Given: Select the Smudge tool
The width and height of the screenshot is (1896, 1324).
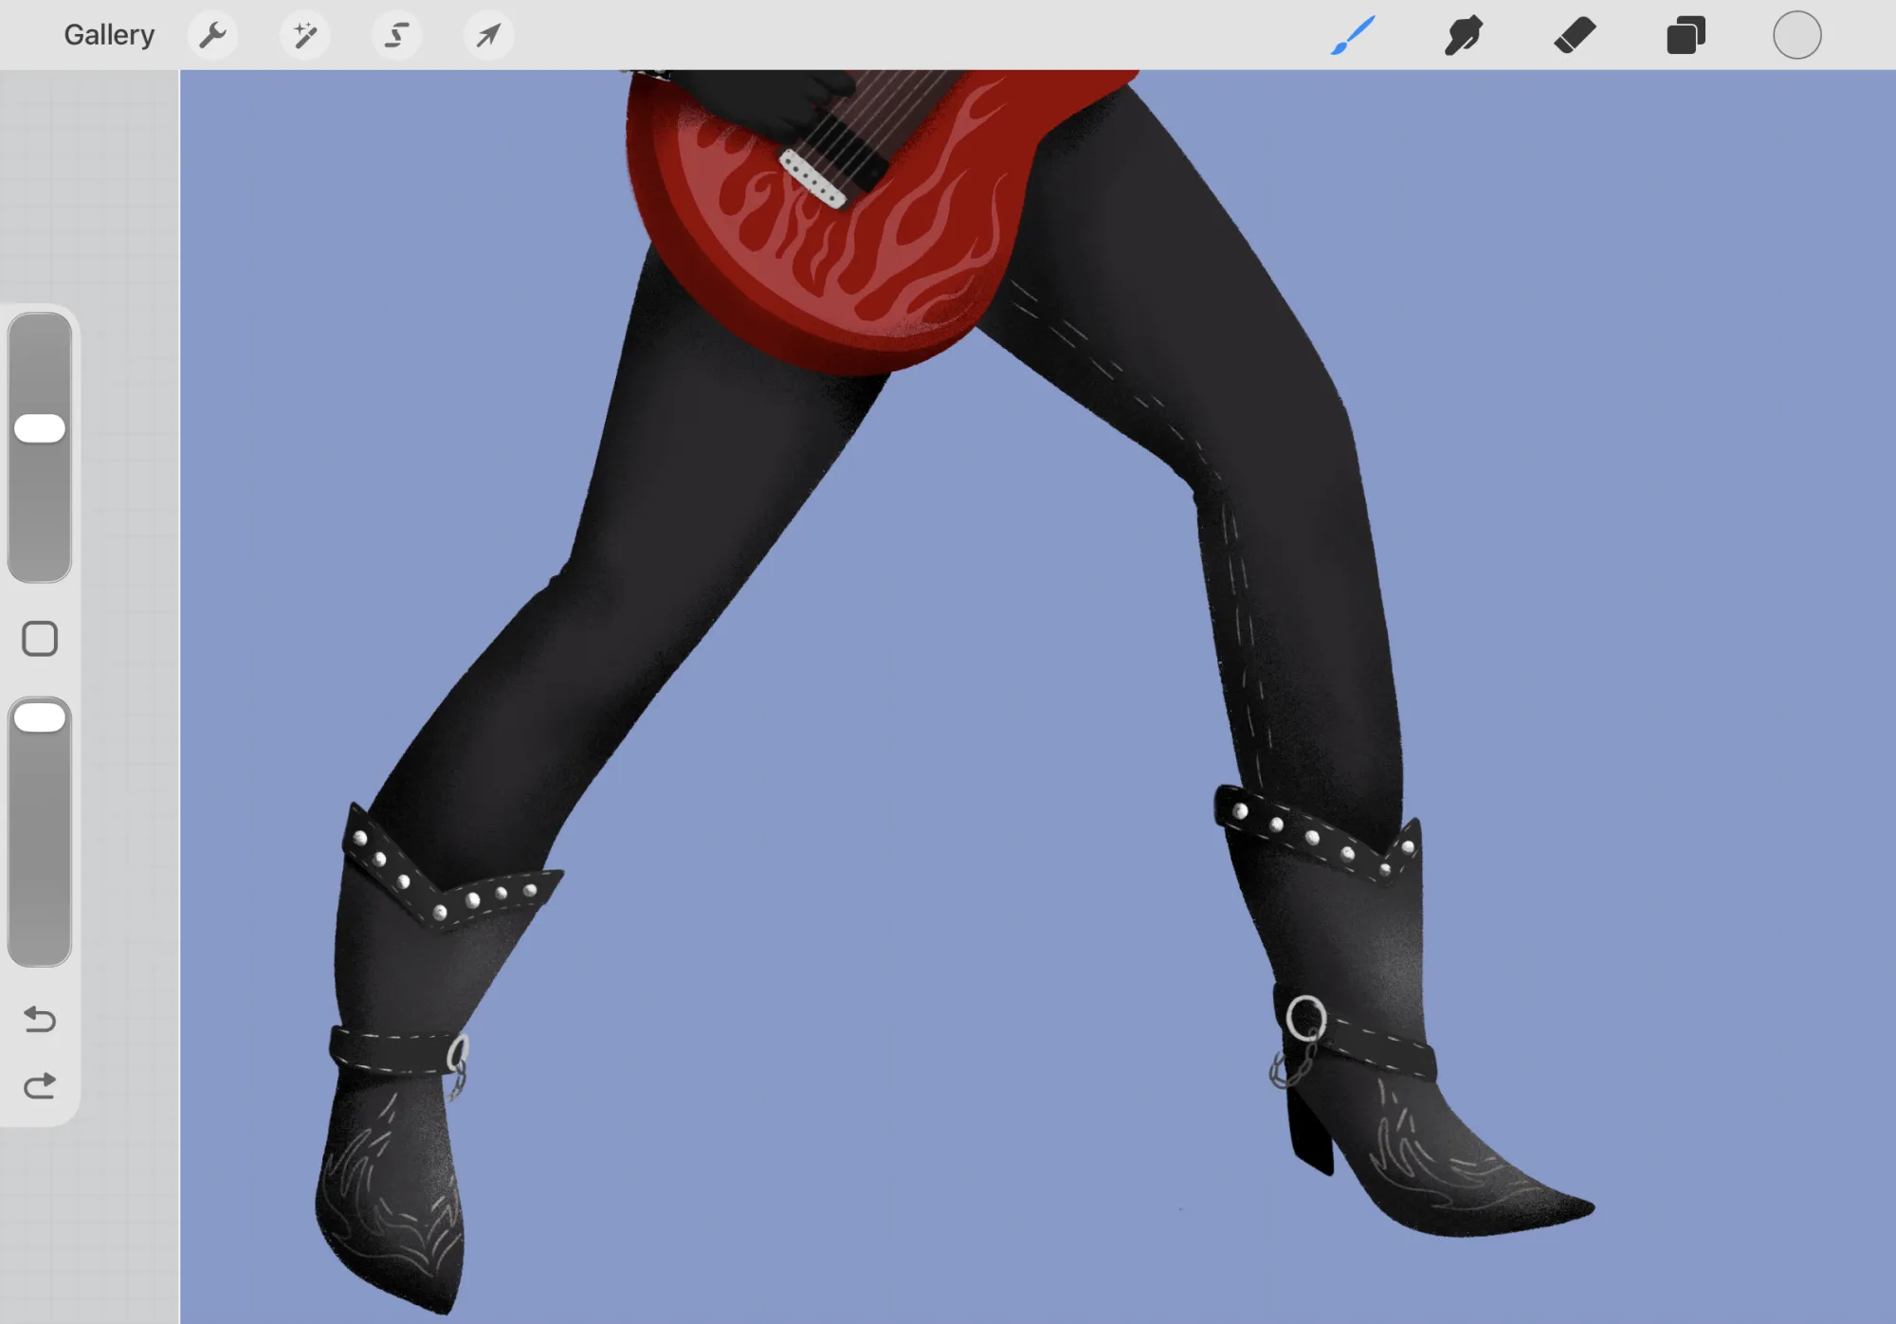Looking at the screenshot, I should click(x=1464, y=35).
